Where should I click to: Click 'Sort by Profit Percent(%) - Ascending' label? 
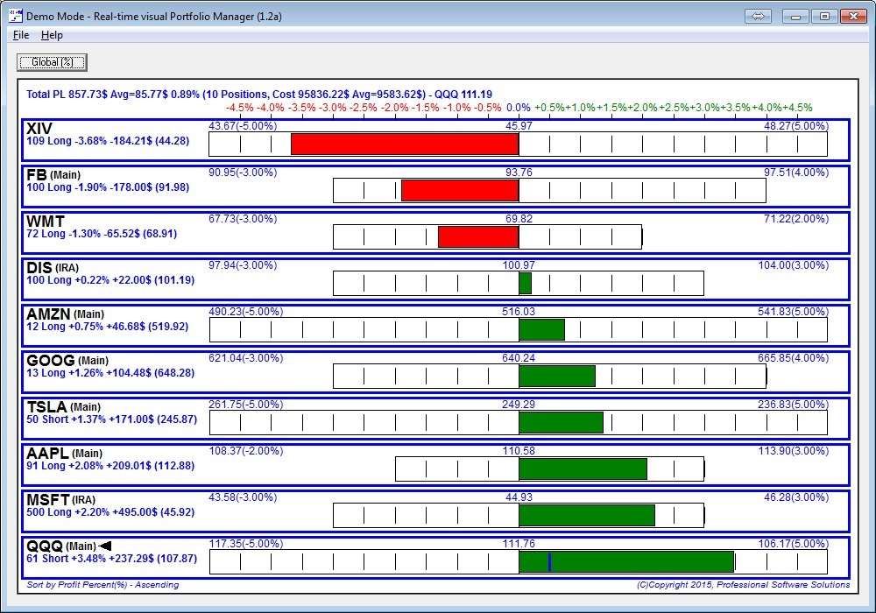(102, 584)
